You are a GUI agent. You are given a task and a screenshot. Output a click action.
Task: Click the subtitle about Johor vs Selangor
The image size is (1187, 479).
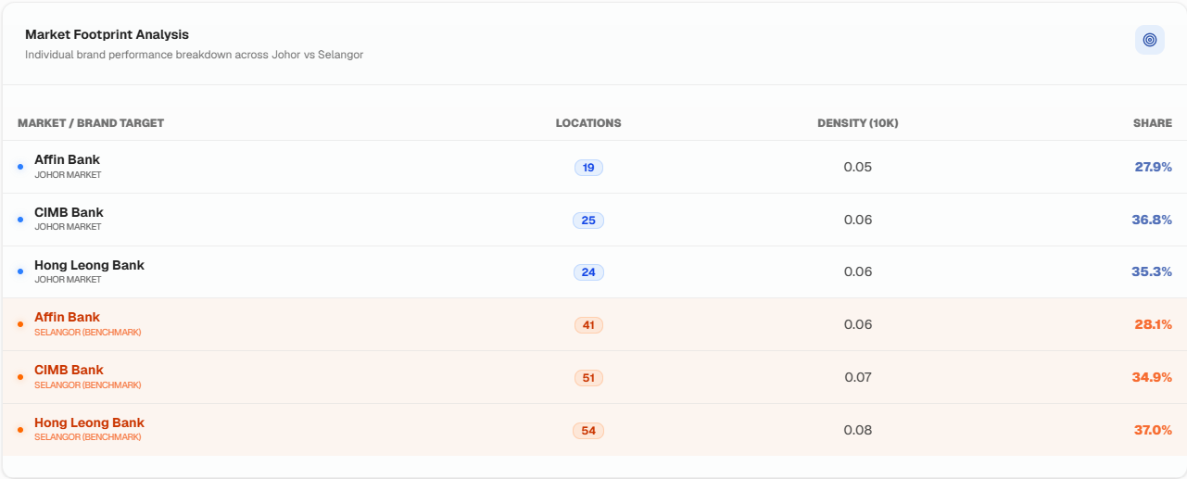pyautogui.click(x=194, y=55)
